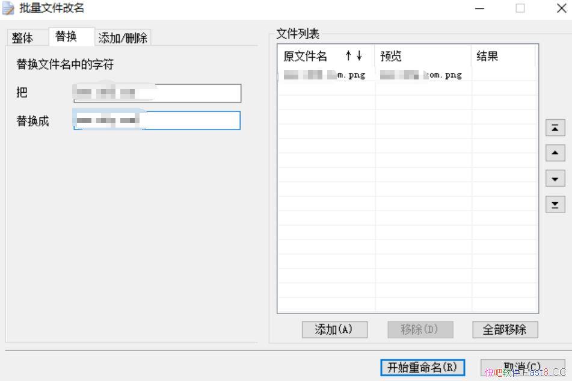Viewport: 572px width, 381px height.
Task: Select the 替换 tab
Action: click(66, 37)
